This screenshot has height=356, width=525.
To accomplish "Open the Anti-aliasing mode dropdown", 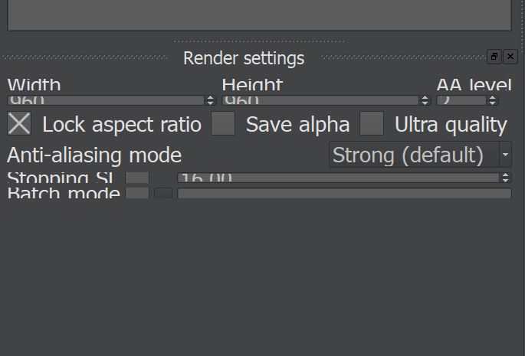I will pos(414,155).
